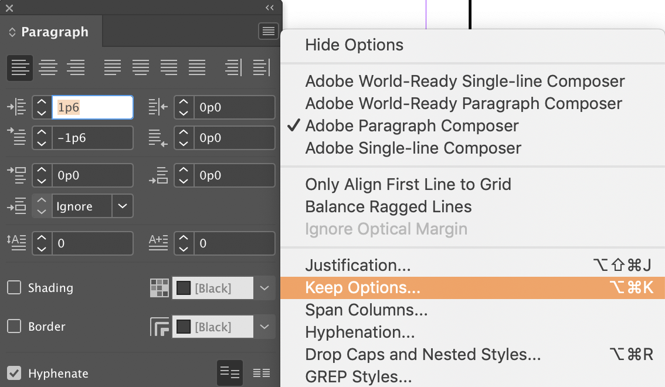
Task: Click Hide Options in panel menu
Action: (354, 45)
